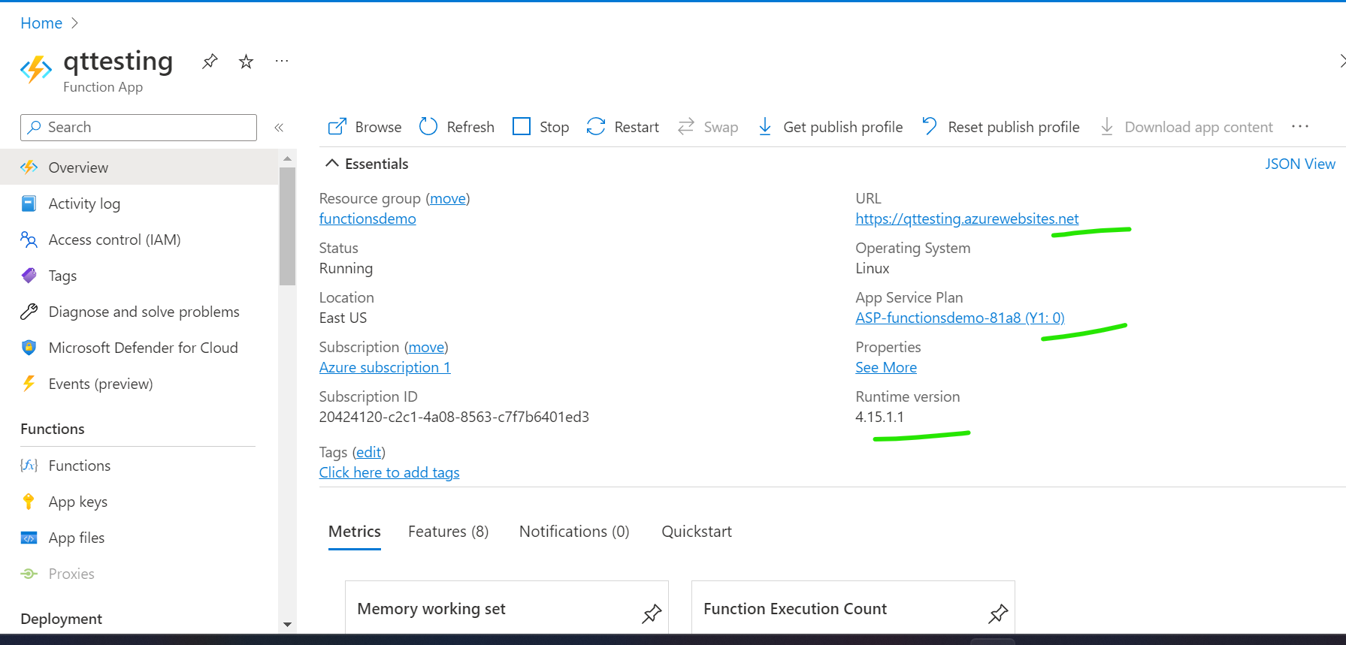Pin the Function Execution Count chart

point(998,613)
